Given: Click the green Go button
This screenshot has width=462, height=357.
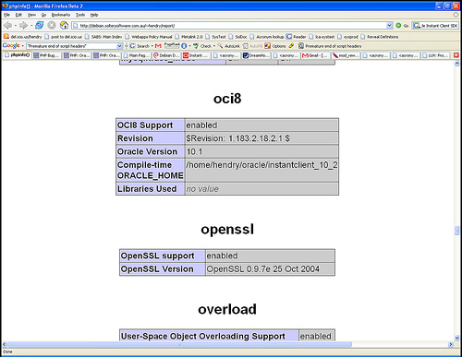Looking at the screenshot, I should click(x=402, y=26).
